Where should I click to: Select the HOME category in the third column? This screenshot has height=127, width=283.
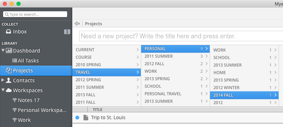point(244,73)
